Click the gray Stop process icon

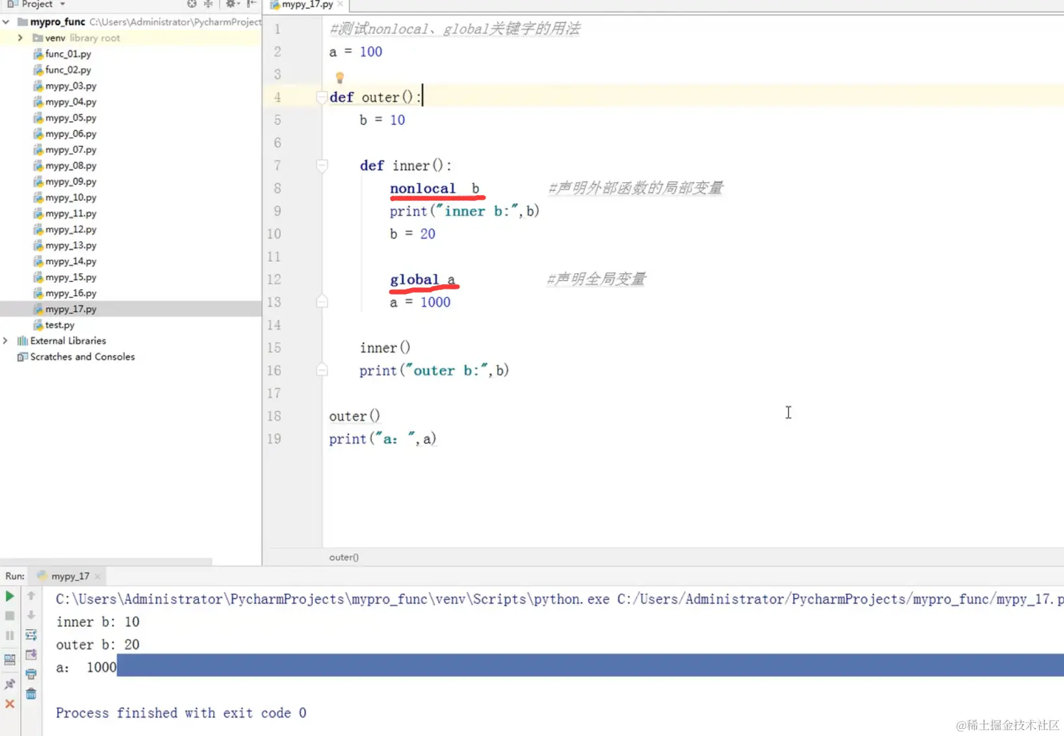click(x=10, y=615)
